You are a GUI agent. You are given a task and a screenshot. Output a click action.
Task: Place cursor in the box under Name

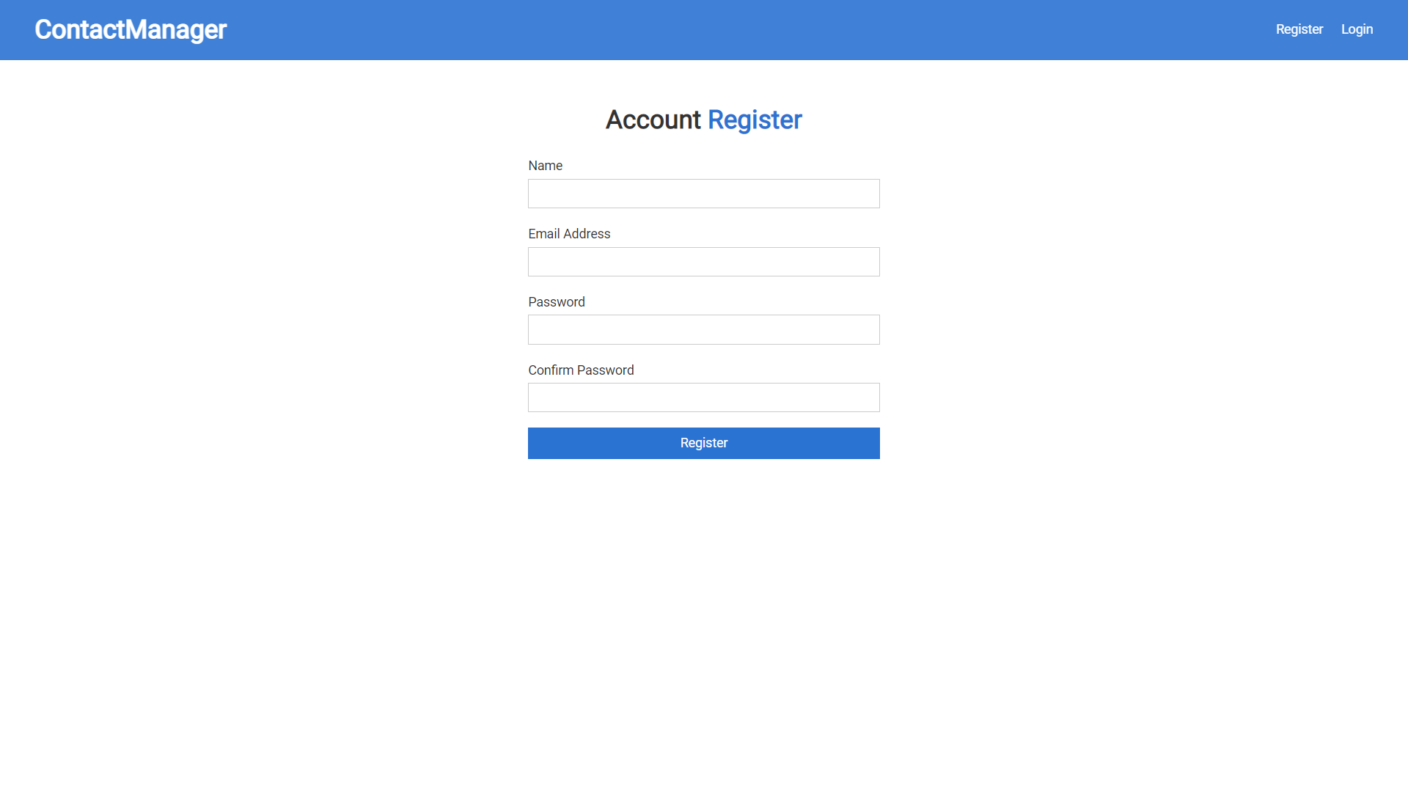pos(703,194)
